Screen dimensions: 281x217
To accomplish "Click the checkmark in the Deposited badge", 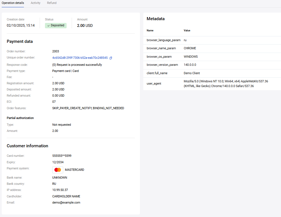I will click(48, 25).
